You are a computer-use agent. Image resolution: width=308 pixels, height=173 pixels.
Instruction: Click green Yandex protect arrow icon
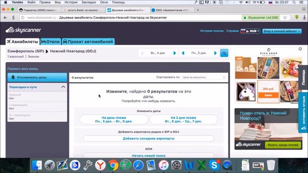[296, 17]
